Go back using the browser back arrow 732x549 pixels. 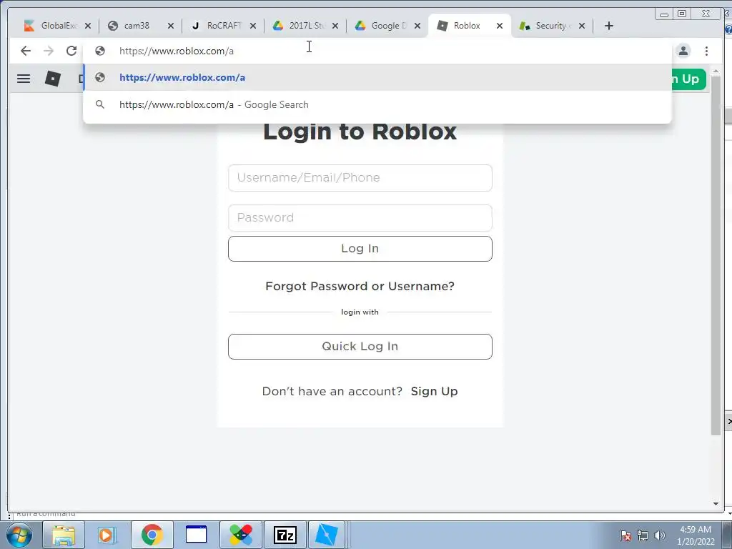click(26, 51)
